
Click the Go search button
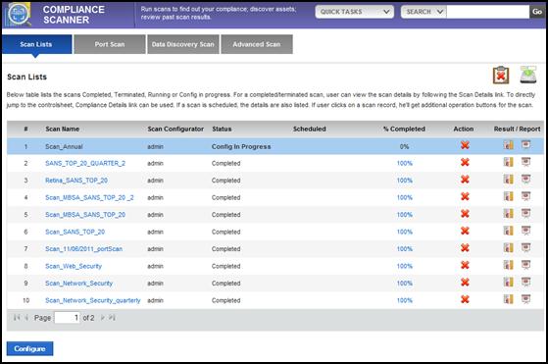pos(537,12)
